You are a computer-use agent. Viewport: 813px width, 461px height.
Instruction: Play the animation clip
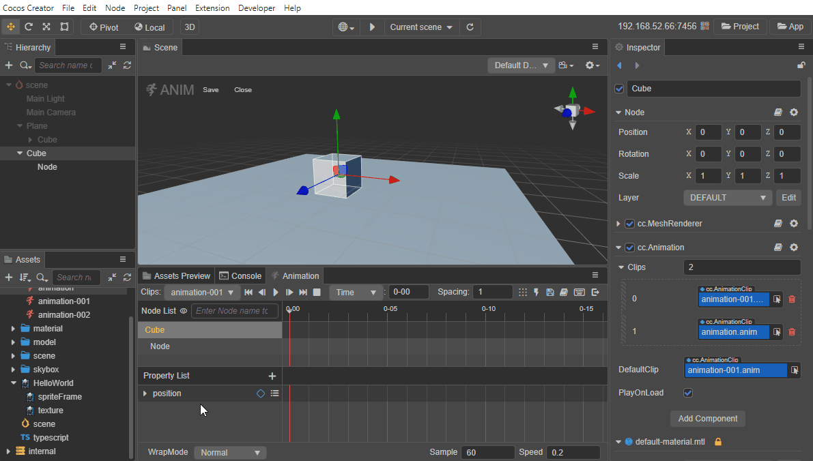tap(276, 292)
